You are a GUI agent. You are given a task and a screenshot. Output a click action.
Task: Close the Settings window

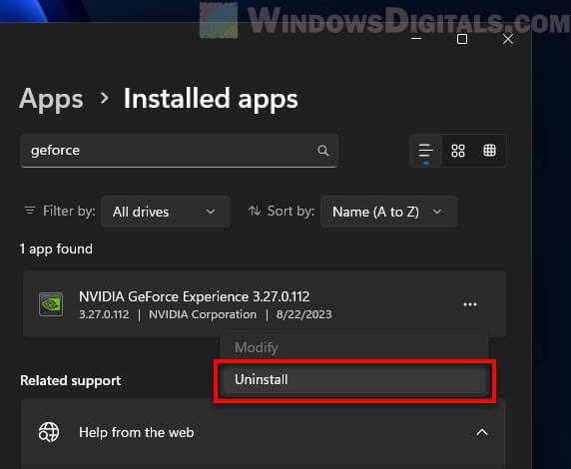[x=508, y=39]
